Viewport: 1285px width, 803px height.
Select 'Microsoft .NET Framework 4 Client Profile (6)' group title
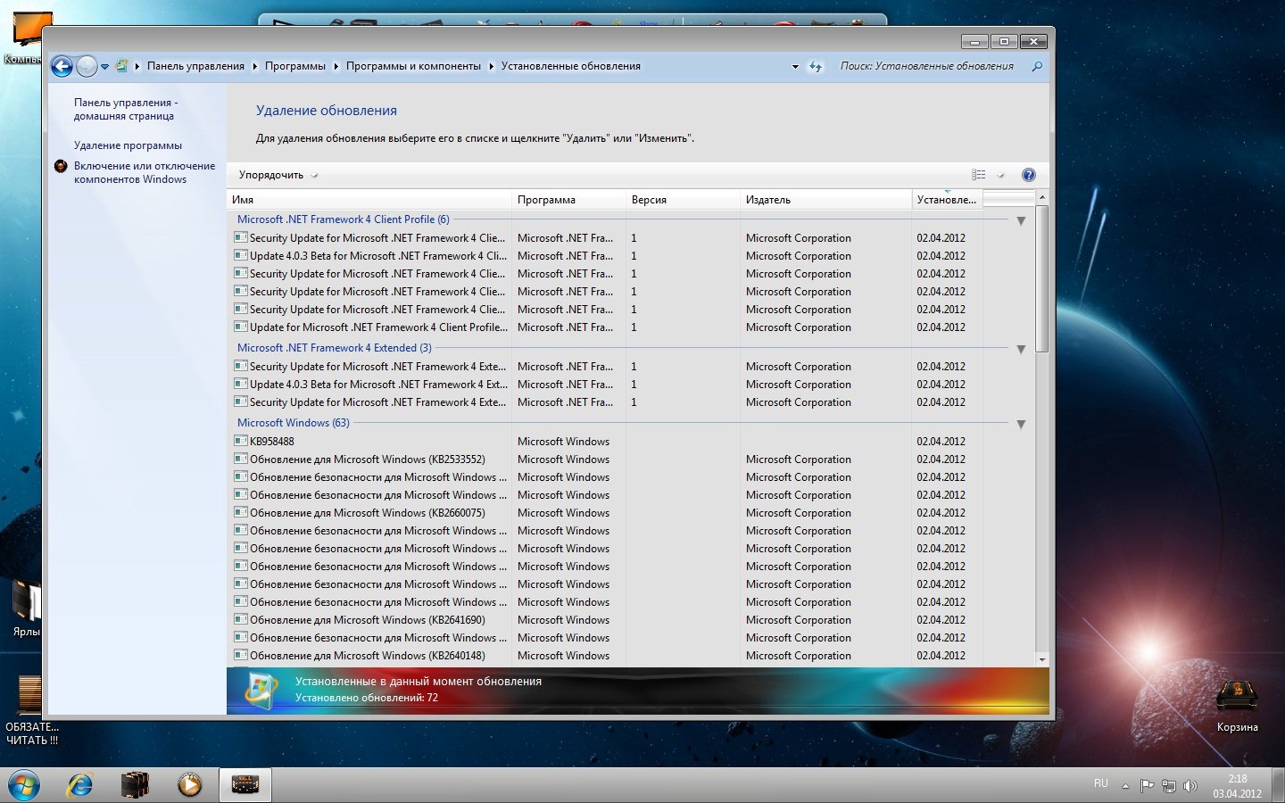343,219
